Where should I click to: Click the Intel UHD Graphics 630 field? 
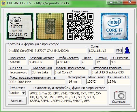110,72
